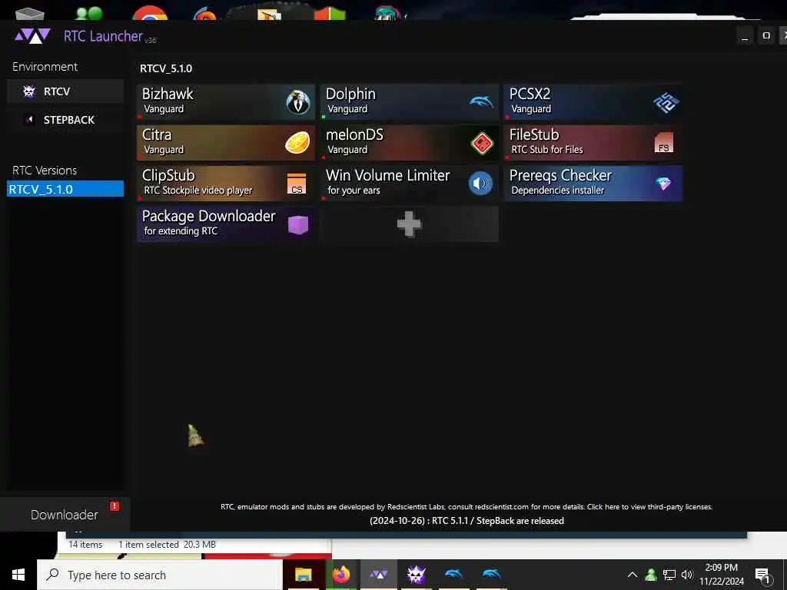Viewport: 787px width, 590px height.
Task: Click the Win Volume Limiter speaker icon
Action: (x=481, y=184)
